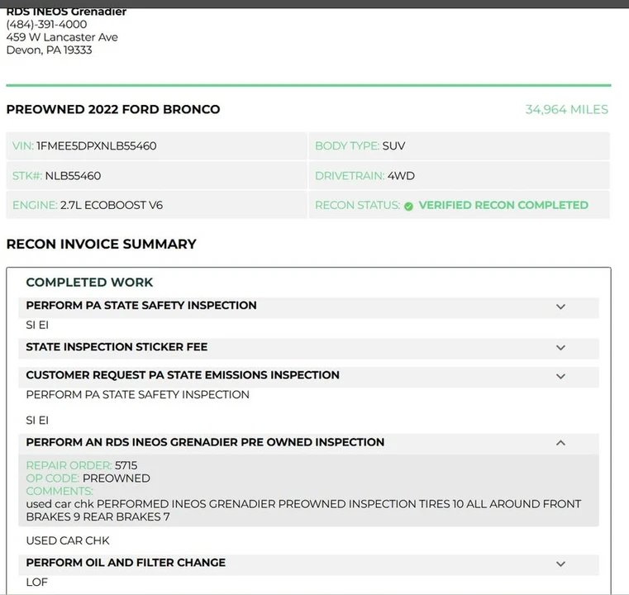629x595 pixels.
Task: Expand the State Inspection Sticker Fee chevron
Action: [x=560, y=348]
